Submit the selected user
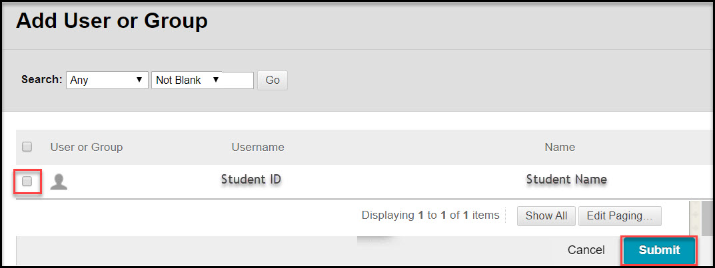This screenshot has width=715, height=268. [x=659, y=250]
